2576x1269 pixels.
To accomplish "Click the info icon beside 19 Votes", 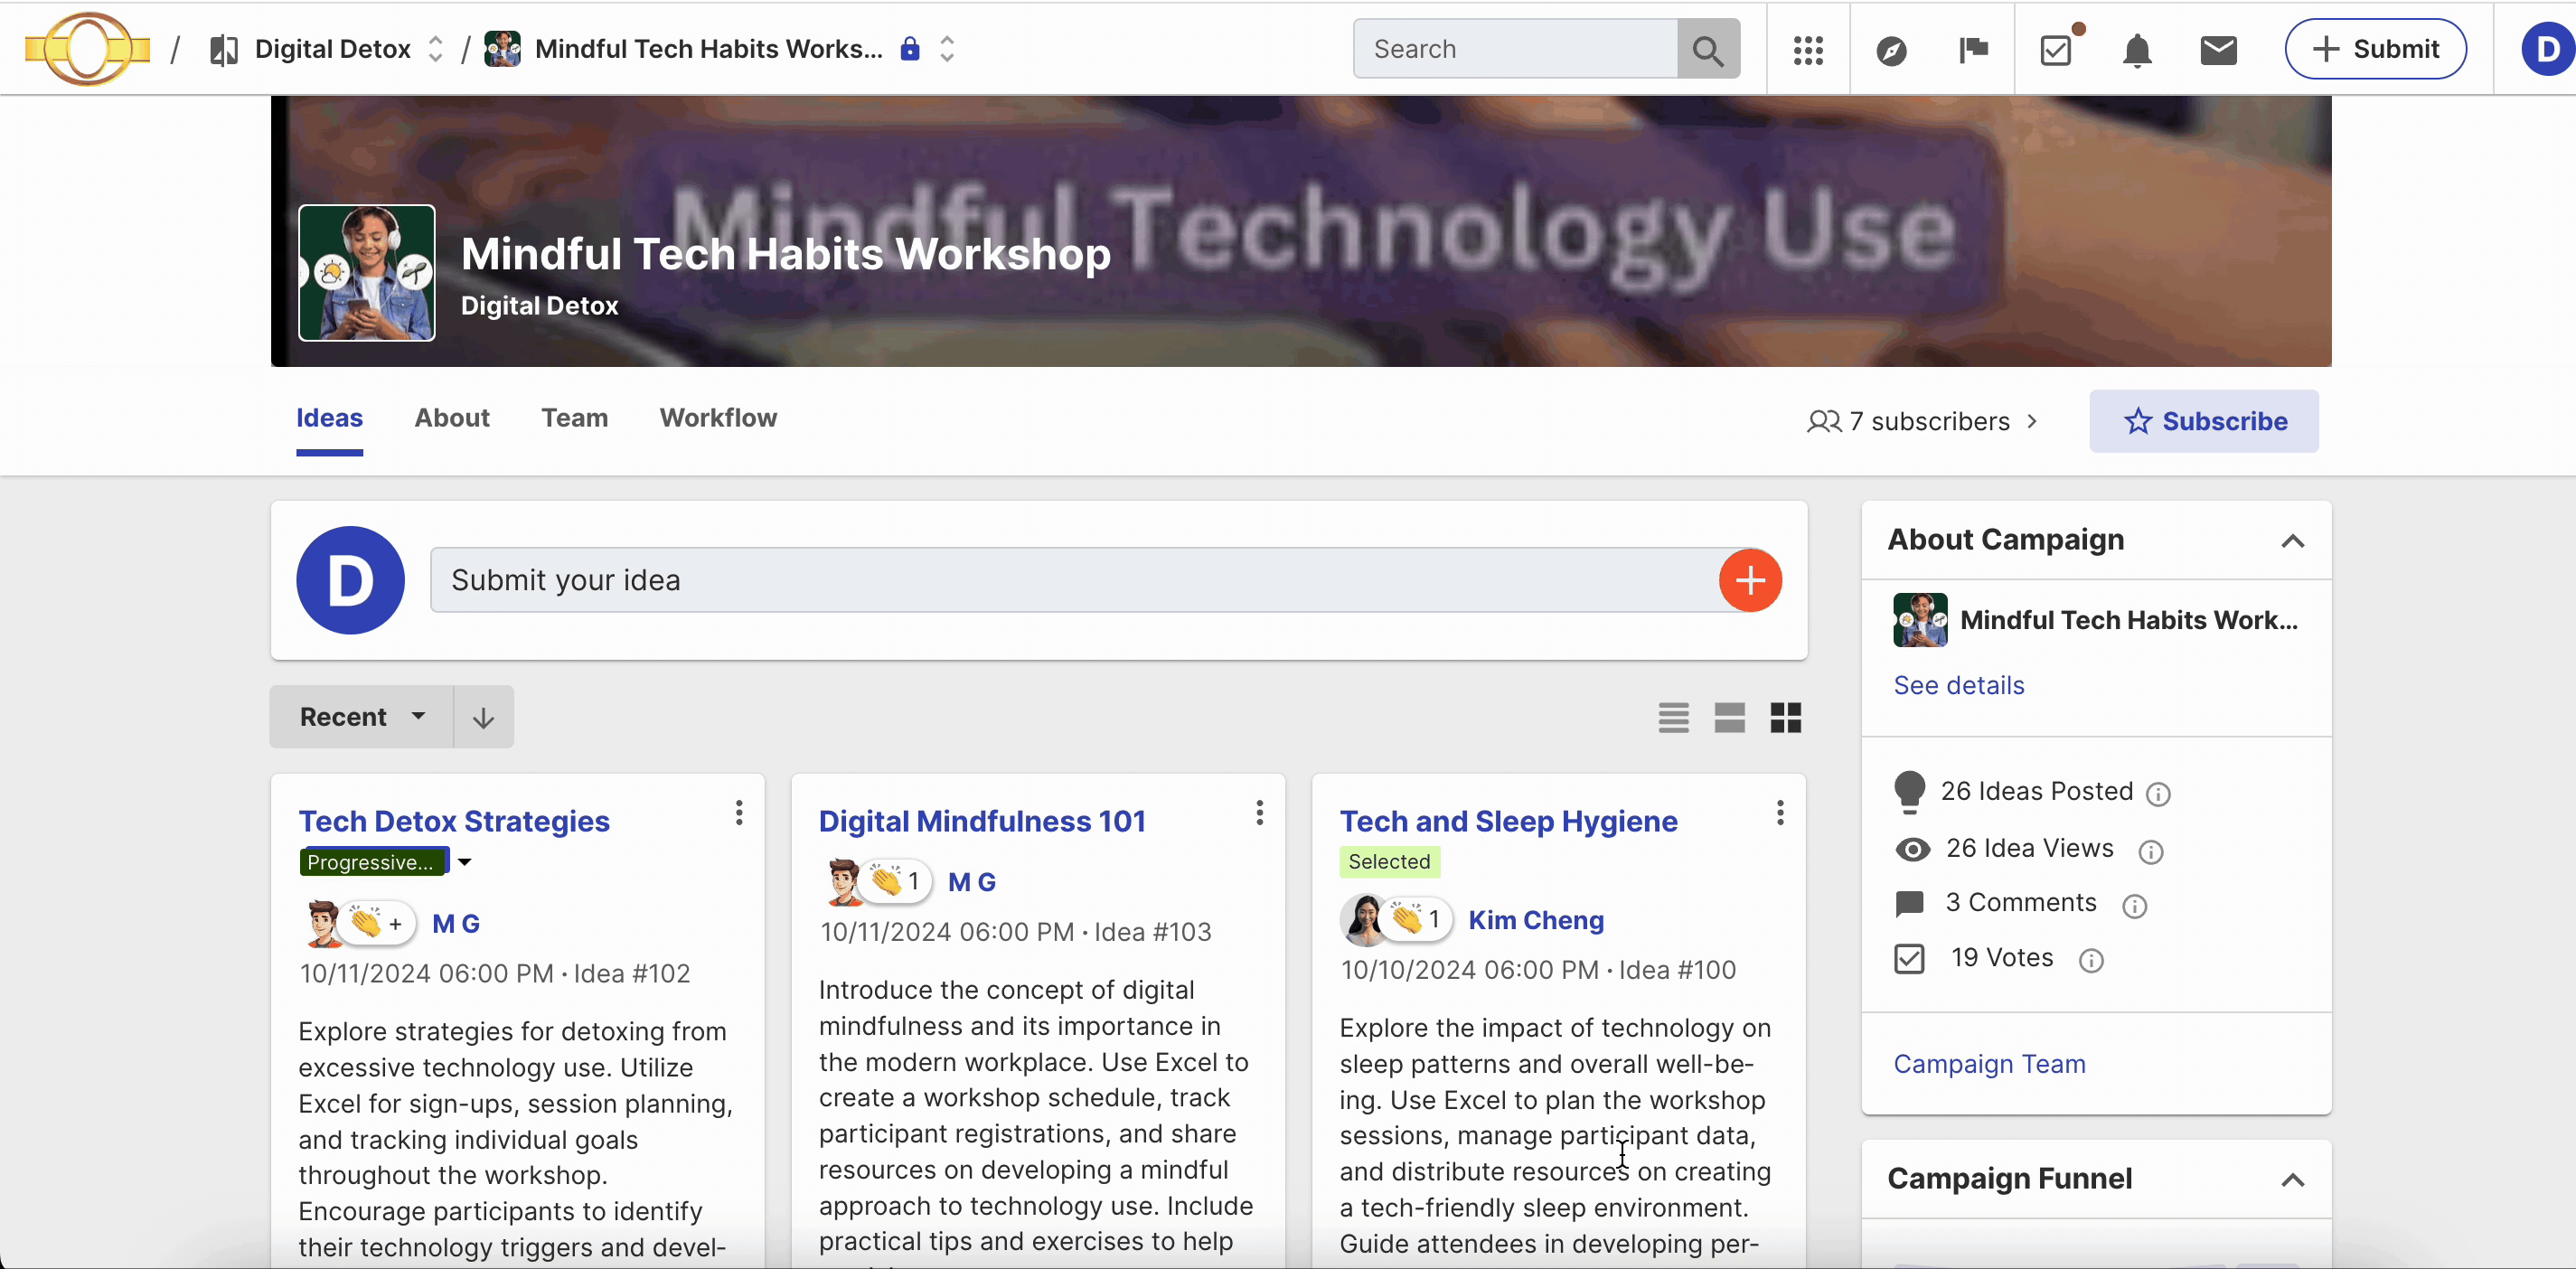I will (x=2090, y=961).
